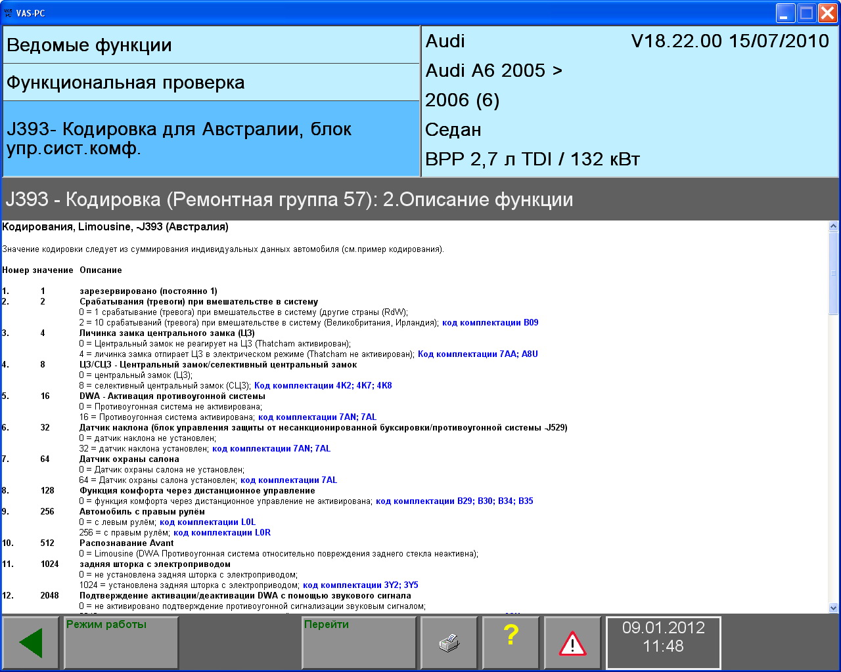Image resolution: width=841 pixels, height=672 pixels.
Task: Click "Срабатывания (тревоги) при вмешательстве в систему"
Action: tap(199, 302)
